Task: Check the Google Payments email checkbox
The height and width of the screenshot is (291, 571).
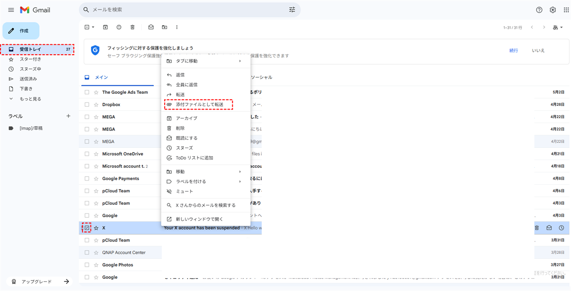Action: [87, 179]
